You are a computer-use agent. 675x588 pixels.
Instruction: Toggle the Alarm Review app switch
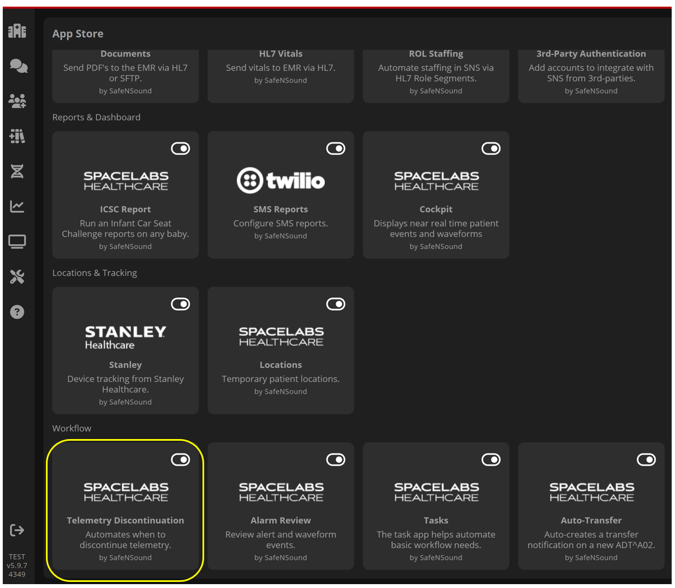tap(336, 460)
